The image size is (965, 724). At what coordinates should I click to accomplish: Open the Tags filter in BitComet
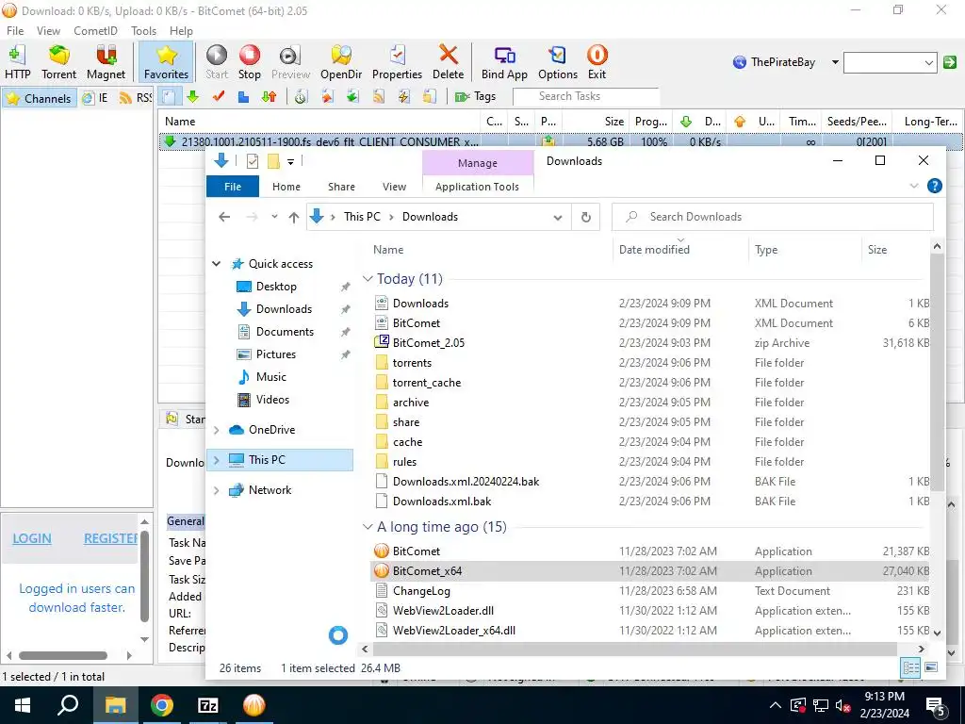pos(475,97)
